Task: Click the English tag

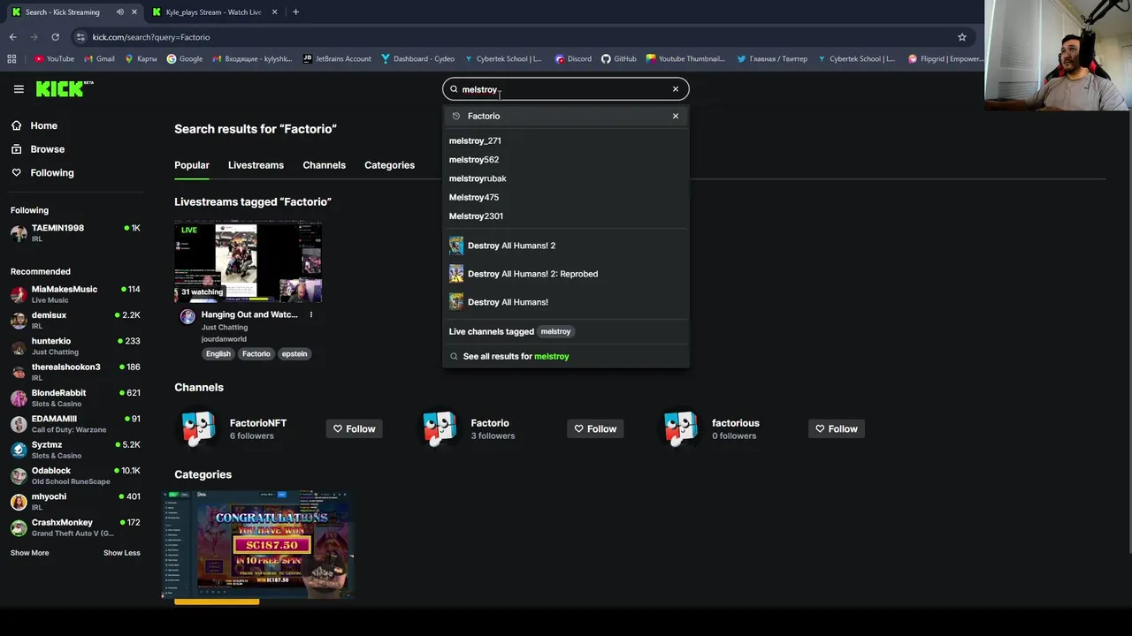Action: click(x=218, y=354)
